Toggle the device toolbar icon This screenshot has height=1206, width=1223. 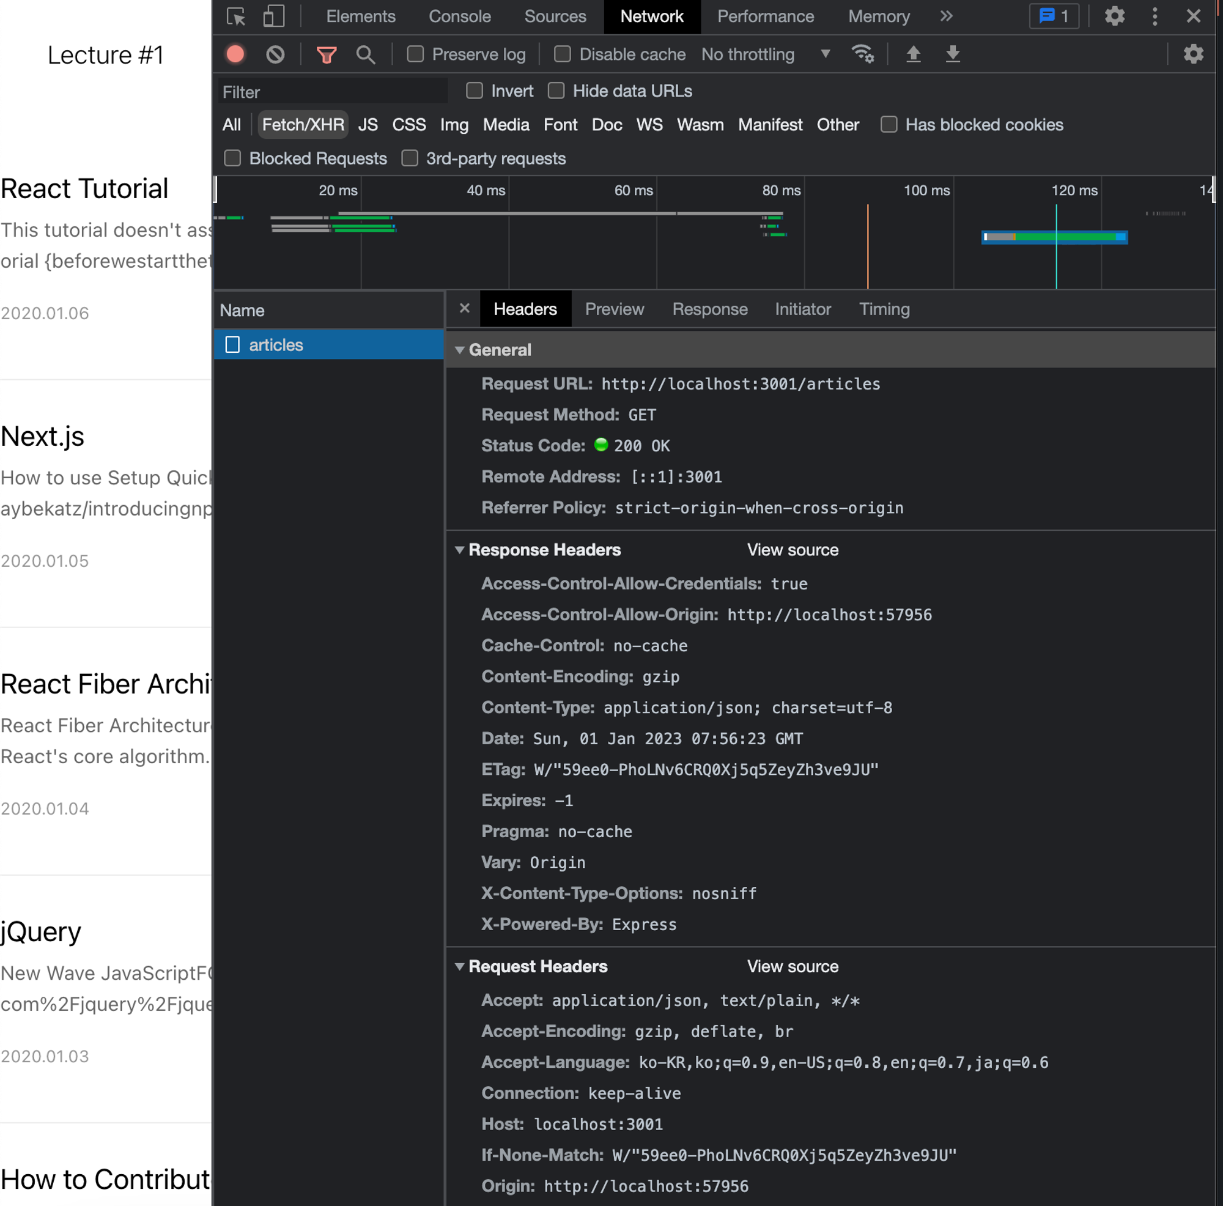(273, 17)
